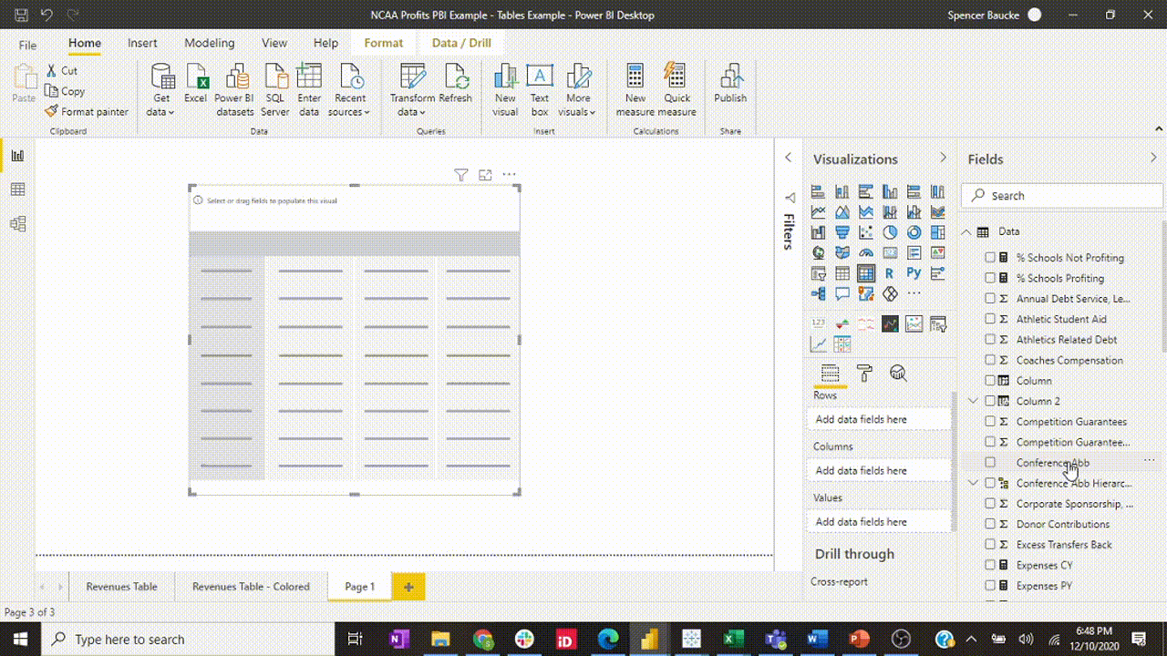This screenshot has width=1167, height=656.
Task: Open the Analytics magnifier tab
Action: [x=898, y=373]
